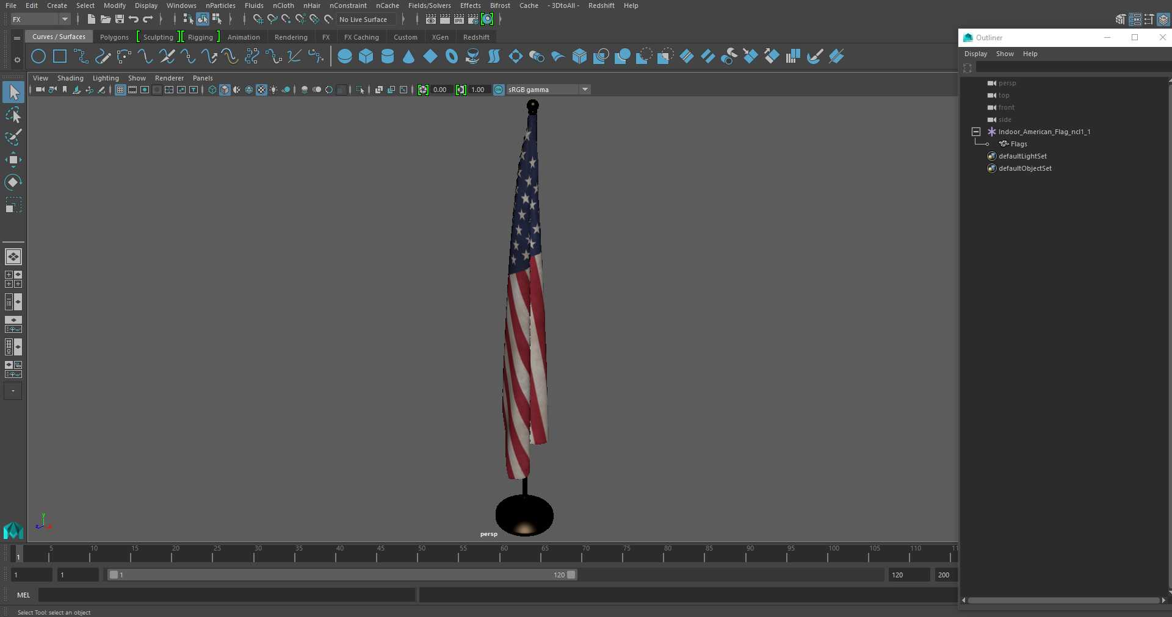The width and height of the screenshot is (1172, 617).
Task: Toggle the resolution gate display
Action: pos(145,90)
